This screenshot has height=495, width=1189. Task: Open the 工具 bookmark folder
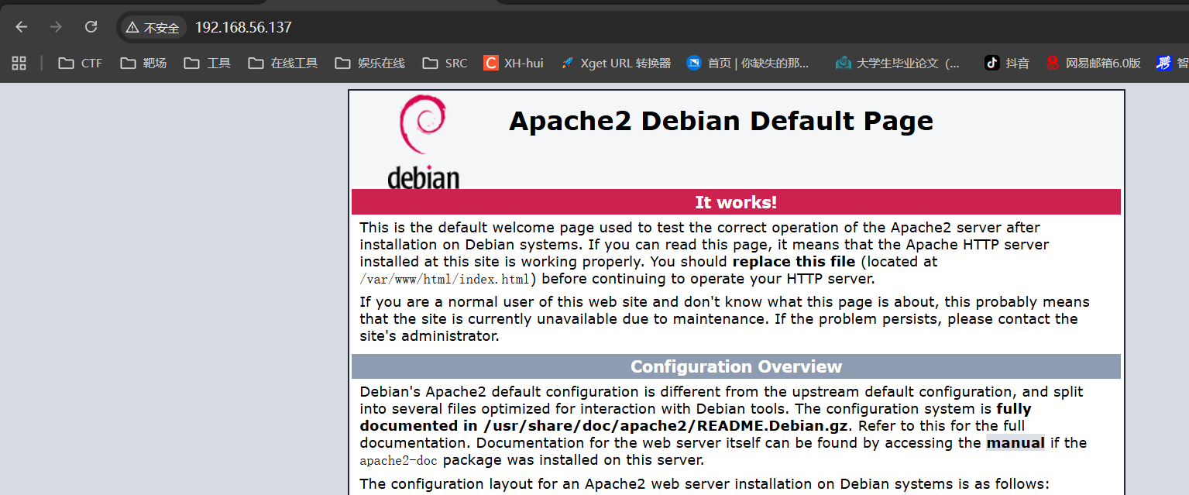(208, 64)
